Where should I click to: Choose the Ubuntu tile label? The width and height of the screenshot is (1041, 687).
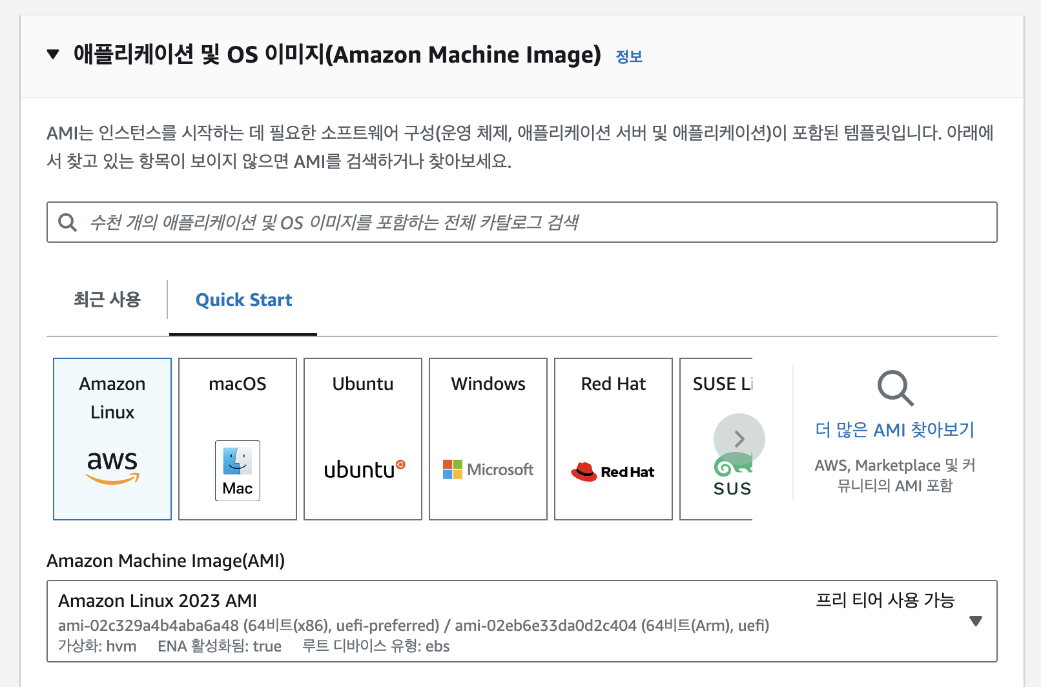tap(363, 384)
